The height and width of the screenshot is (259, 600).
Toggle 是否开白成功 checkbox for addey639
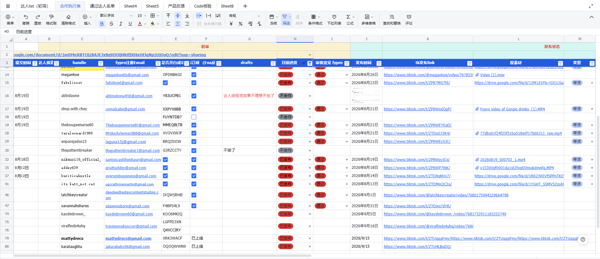click(165, 168)
